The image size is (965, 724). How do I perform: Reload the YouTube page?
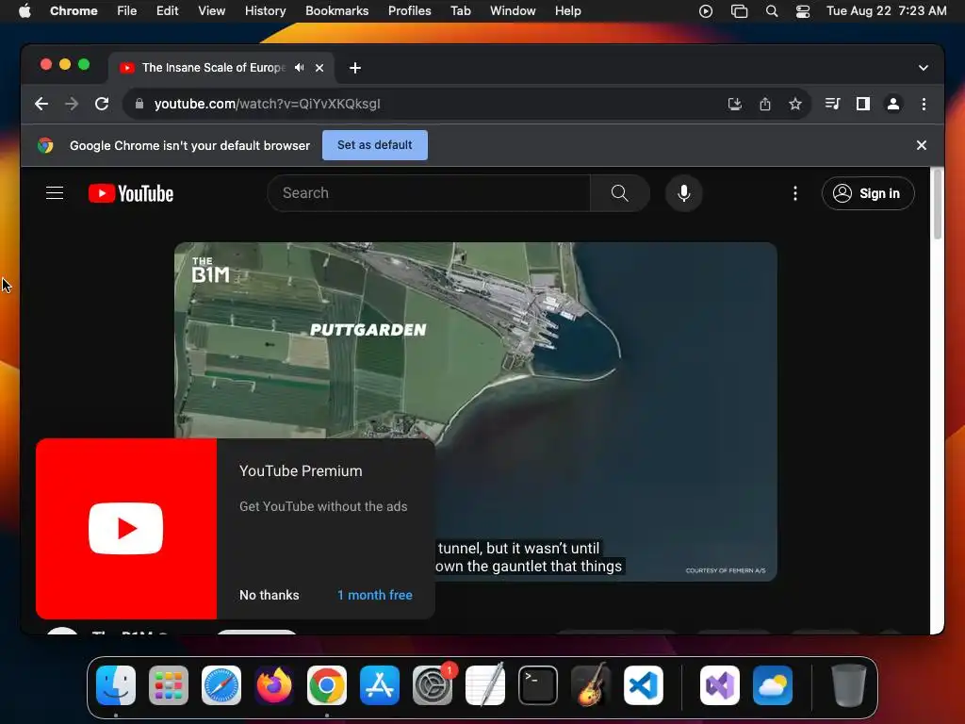(102, 104)
